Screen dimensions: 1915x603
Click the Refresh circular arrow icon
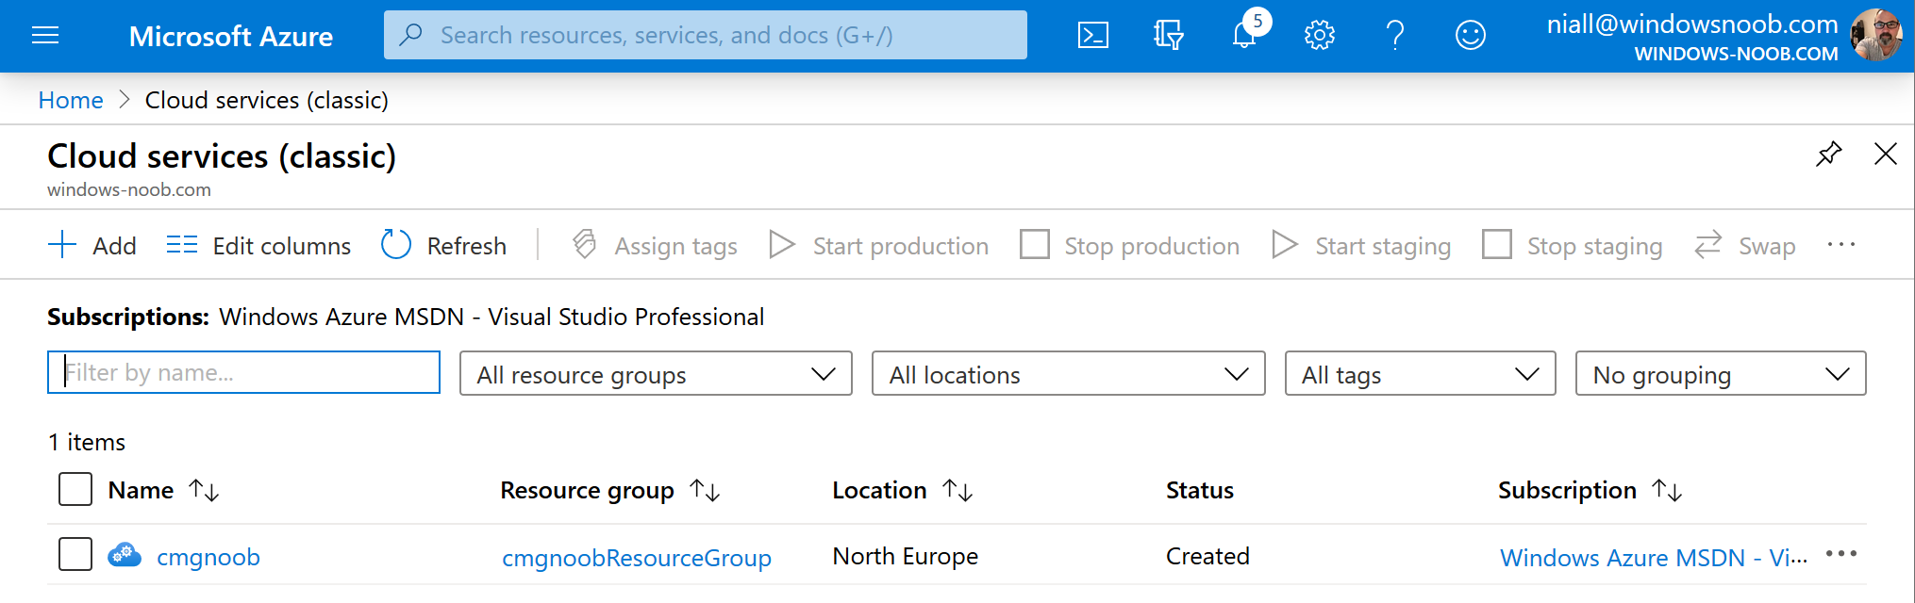(396, 245)
